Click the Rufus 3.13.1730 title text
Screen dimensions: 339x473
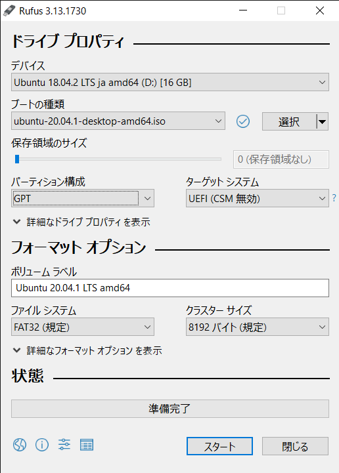pos(53,11)
